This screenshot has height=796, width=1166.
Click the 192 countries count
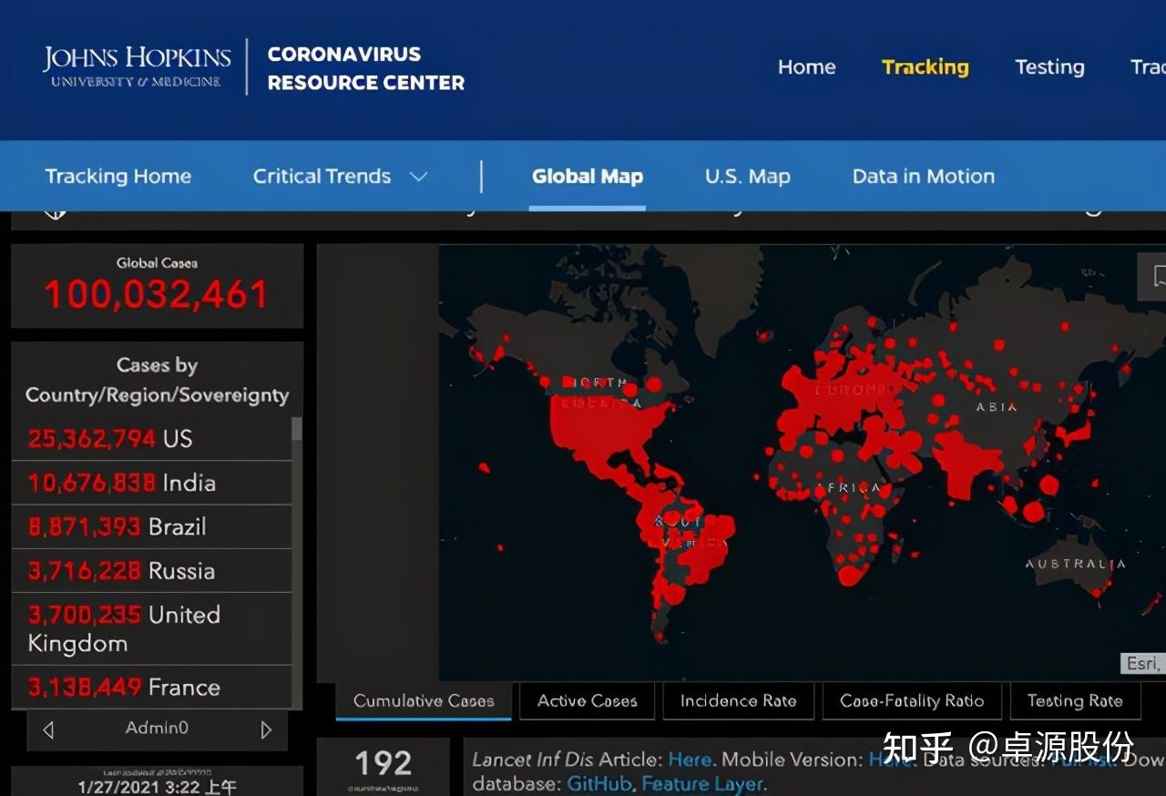384,763
